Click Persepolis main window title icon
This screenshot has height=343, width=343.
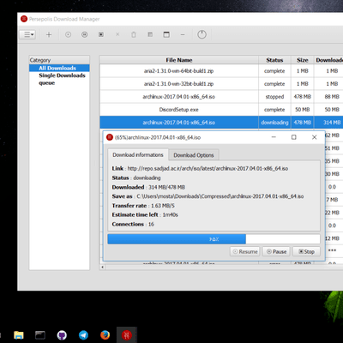(24, 19)
